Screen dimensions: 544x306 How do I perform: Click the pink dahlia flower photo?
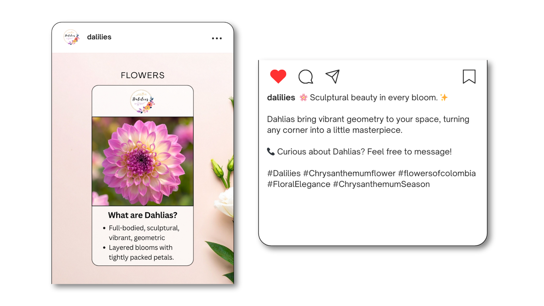[x=142, y=161]
